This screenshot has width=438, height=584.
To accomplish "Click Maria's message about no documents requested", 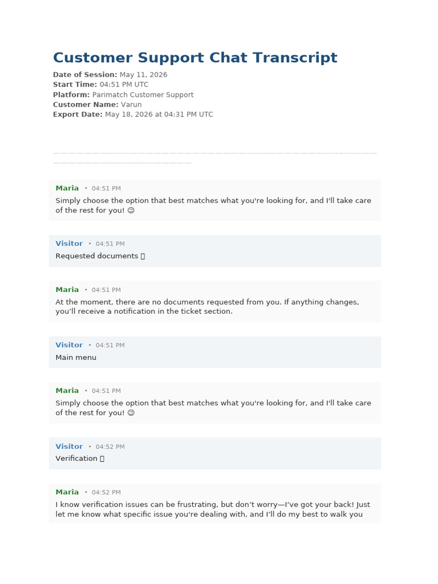I will click(x=208, y=306).
